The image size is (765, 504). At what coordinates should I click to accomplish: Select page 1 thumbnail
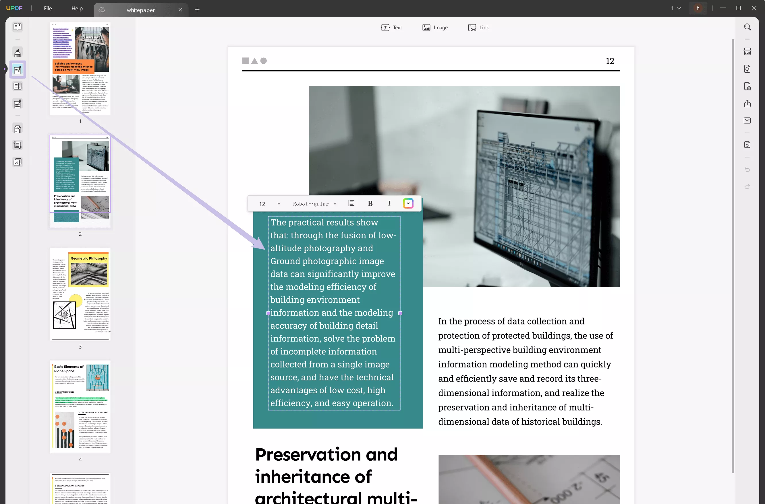click(80, 69)
